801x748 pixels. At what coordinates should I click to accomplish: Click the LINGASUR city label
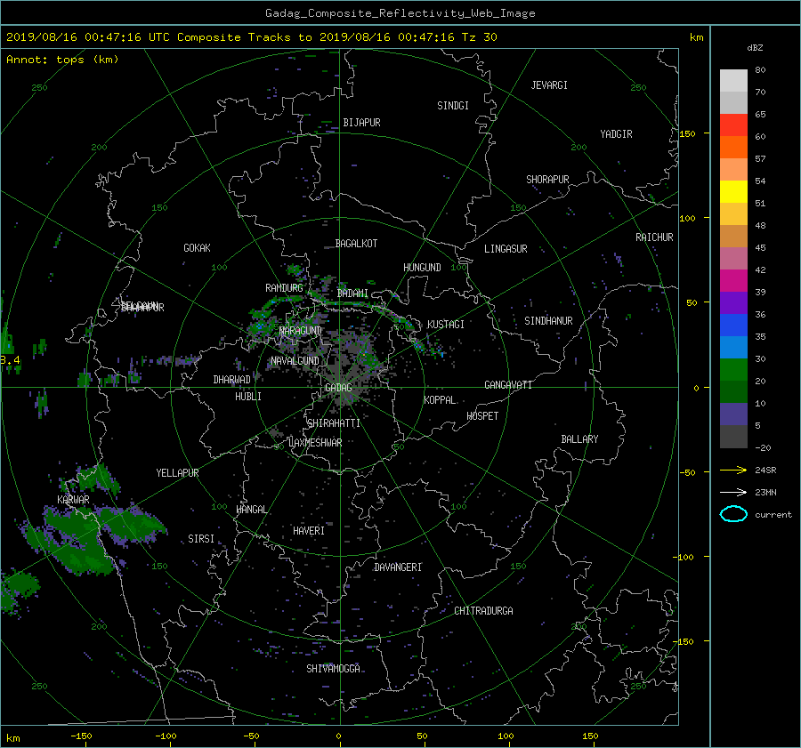coord(506,249)
